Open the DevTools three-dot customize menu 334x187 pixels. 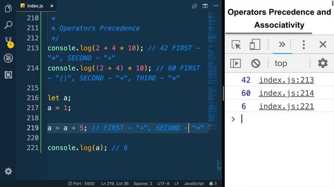coord(304,45)
